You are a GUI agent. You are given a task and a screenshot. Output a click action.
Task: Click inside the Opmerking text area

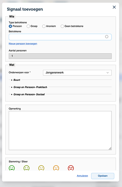pos(60,131)
